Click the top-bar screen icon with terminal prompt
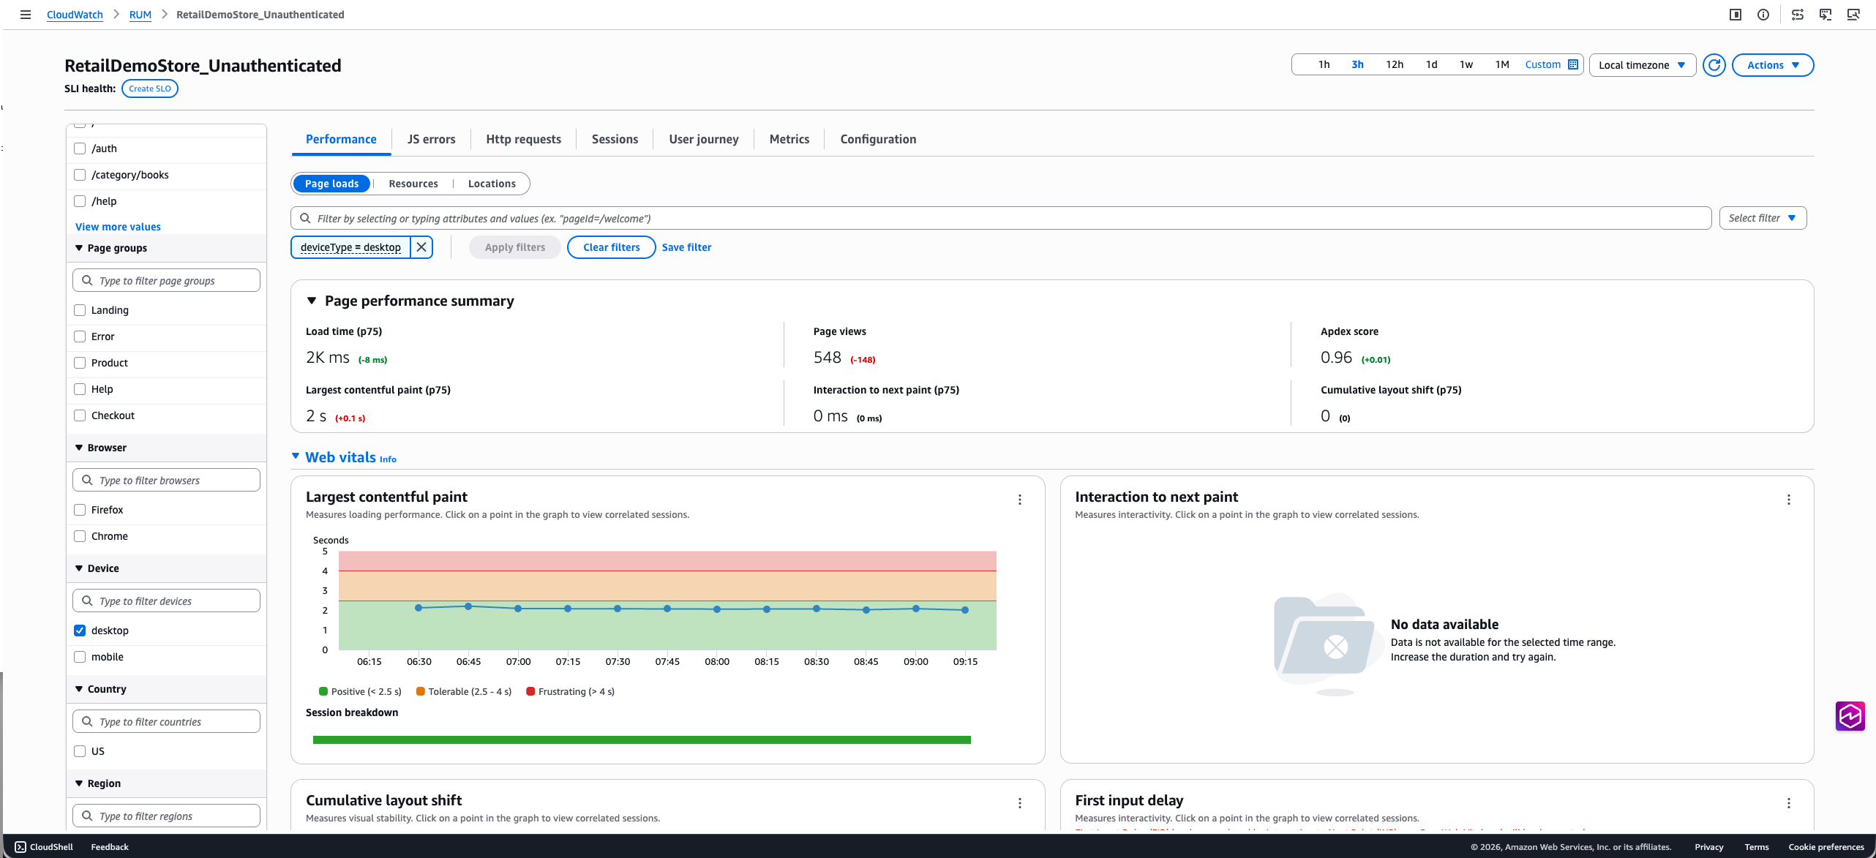Screen dimensions: 1876x858 [x=1826, y=15]
